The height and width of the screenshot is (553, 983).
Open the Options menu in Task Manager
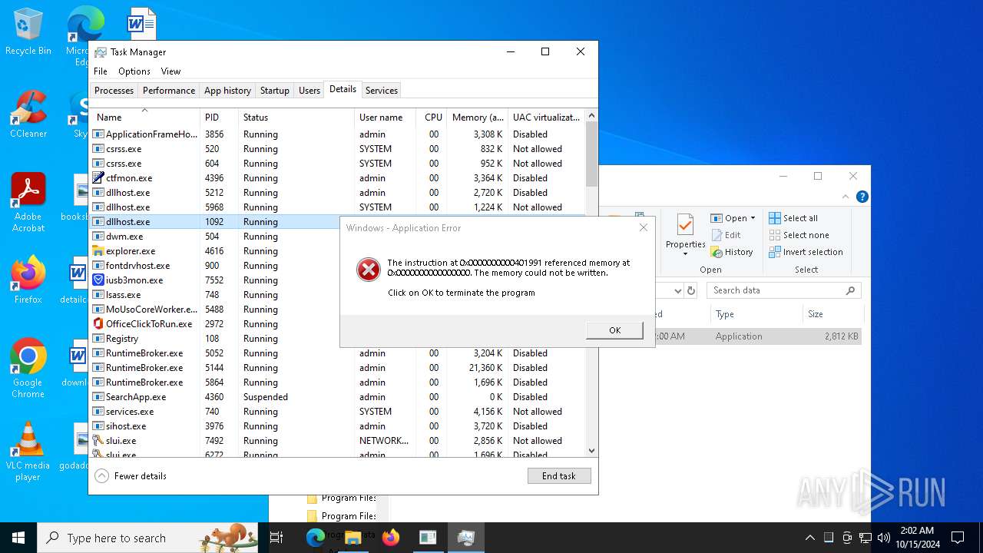pos(134,71)
